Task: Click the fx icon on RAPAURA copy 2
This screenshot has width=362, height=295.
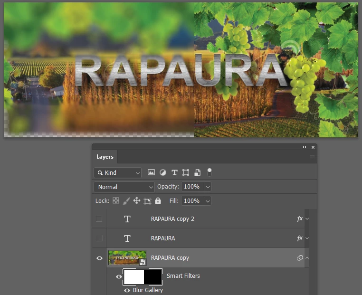Action: 300,219
